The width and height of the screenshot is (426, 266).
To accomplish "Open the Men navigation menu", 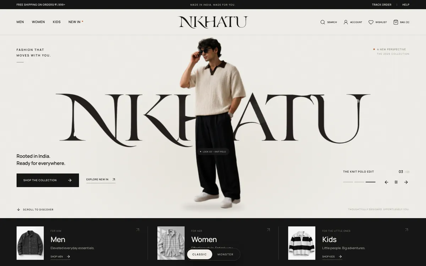I will click(20, 22).
